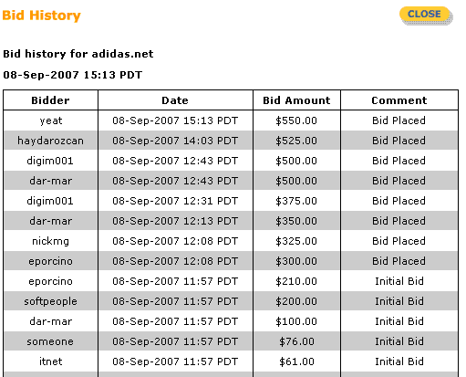The image size is (466, 377).
Task: Click the Bidder column header
Action: click(50, 100)
